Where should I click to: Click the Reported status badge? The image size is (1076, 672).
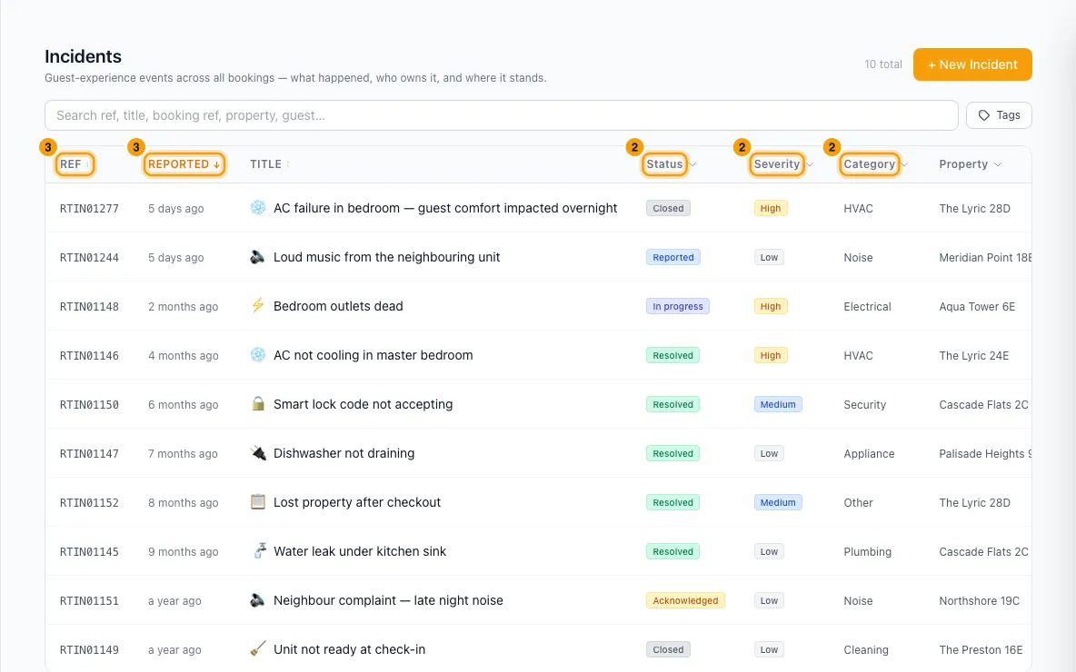tap(672, 257)
